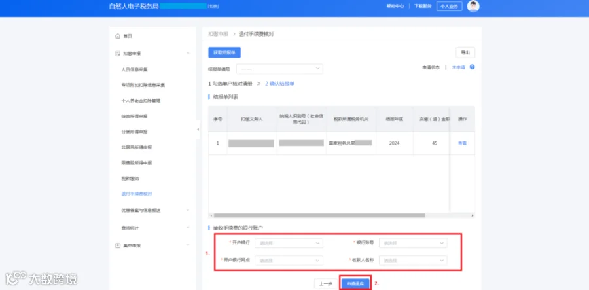Open 个人养老金扣除管理 in the sidebar
The width and height of the screenshot is (589, 290).
pos(141,101)
